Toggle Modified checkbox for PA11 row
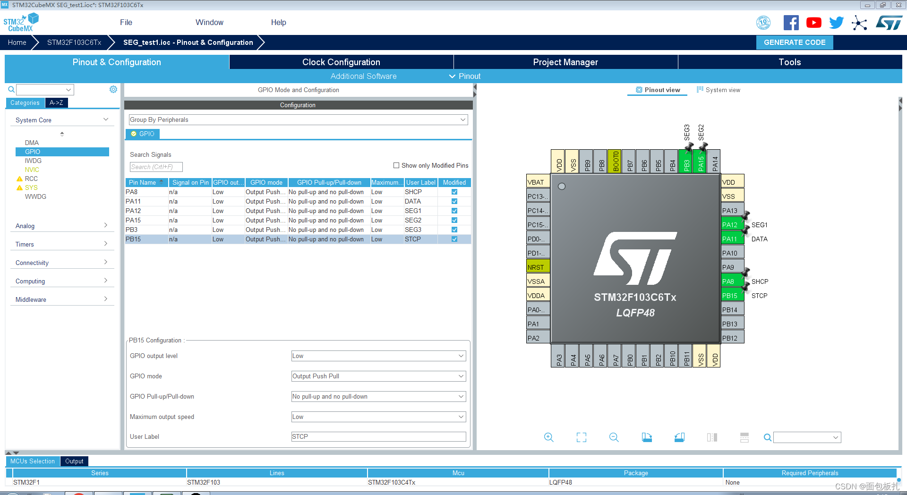The image size is (907, 495). point(454,201)
